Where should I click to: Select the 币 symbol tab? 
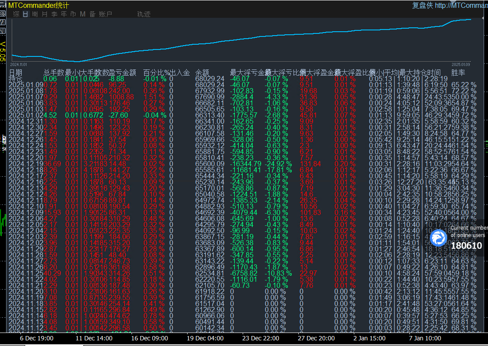73,14
